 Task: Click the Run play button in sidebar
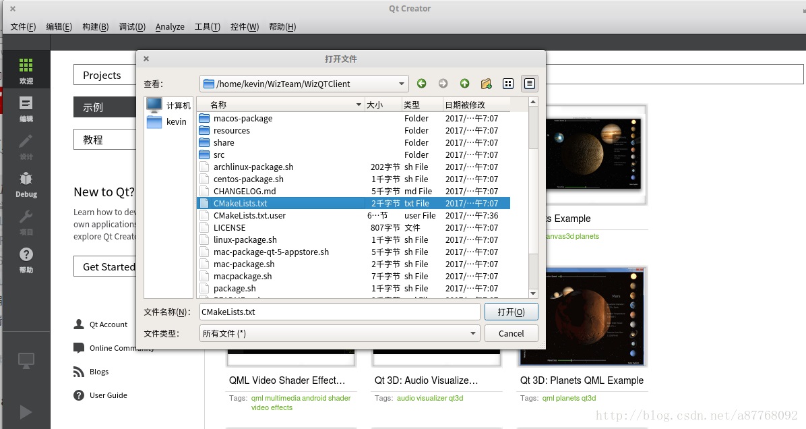tap(26, 412)
